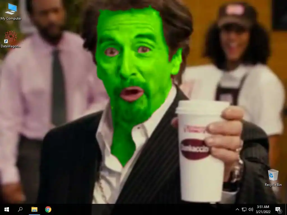Open the My Computer desktop icon
The image size is (287, 215).
click(x=11, y=12)
